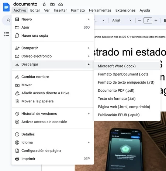Download as Página web (.html, comprimido)
The width and height of the screenshot is (166, 171).
coord(127,107)
